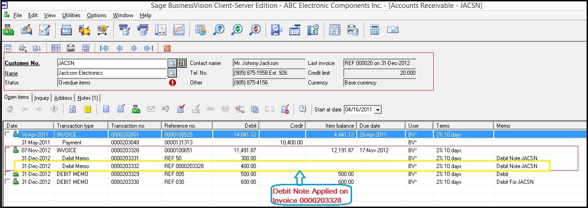Sort by the Date column header
The height and width of the screenshot is (208, 588).
click(28, 126)
